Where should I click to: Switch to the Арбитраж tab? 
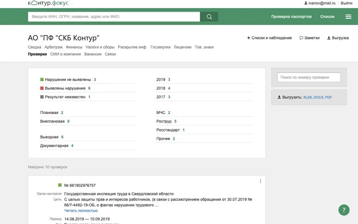pyautogui.click(x=53, y=47)
